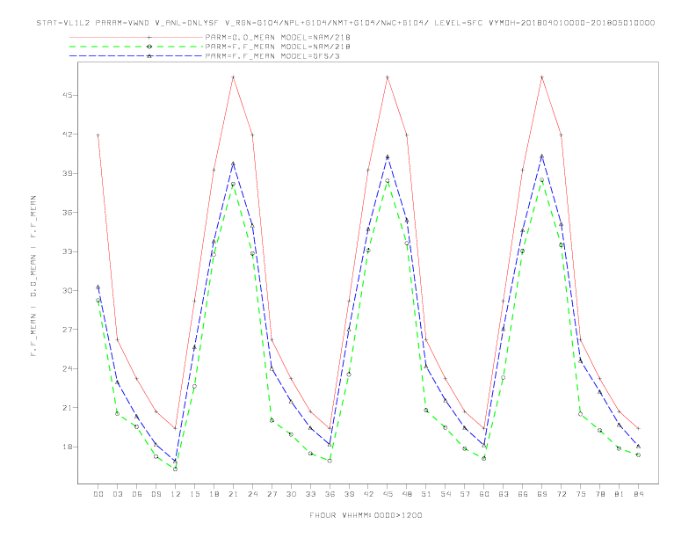Click x-axis forecast hour label 78
696x538 pixels.
(x=600, y=494)
